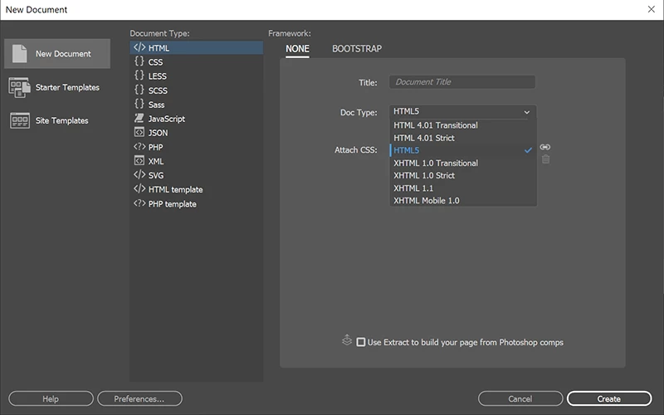Click the HTML document type icon

(x=139, y=47)
